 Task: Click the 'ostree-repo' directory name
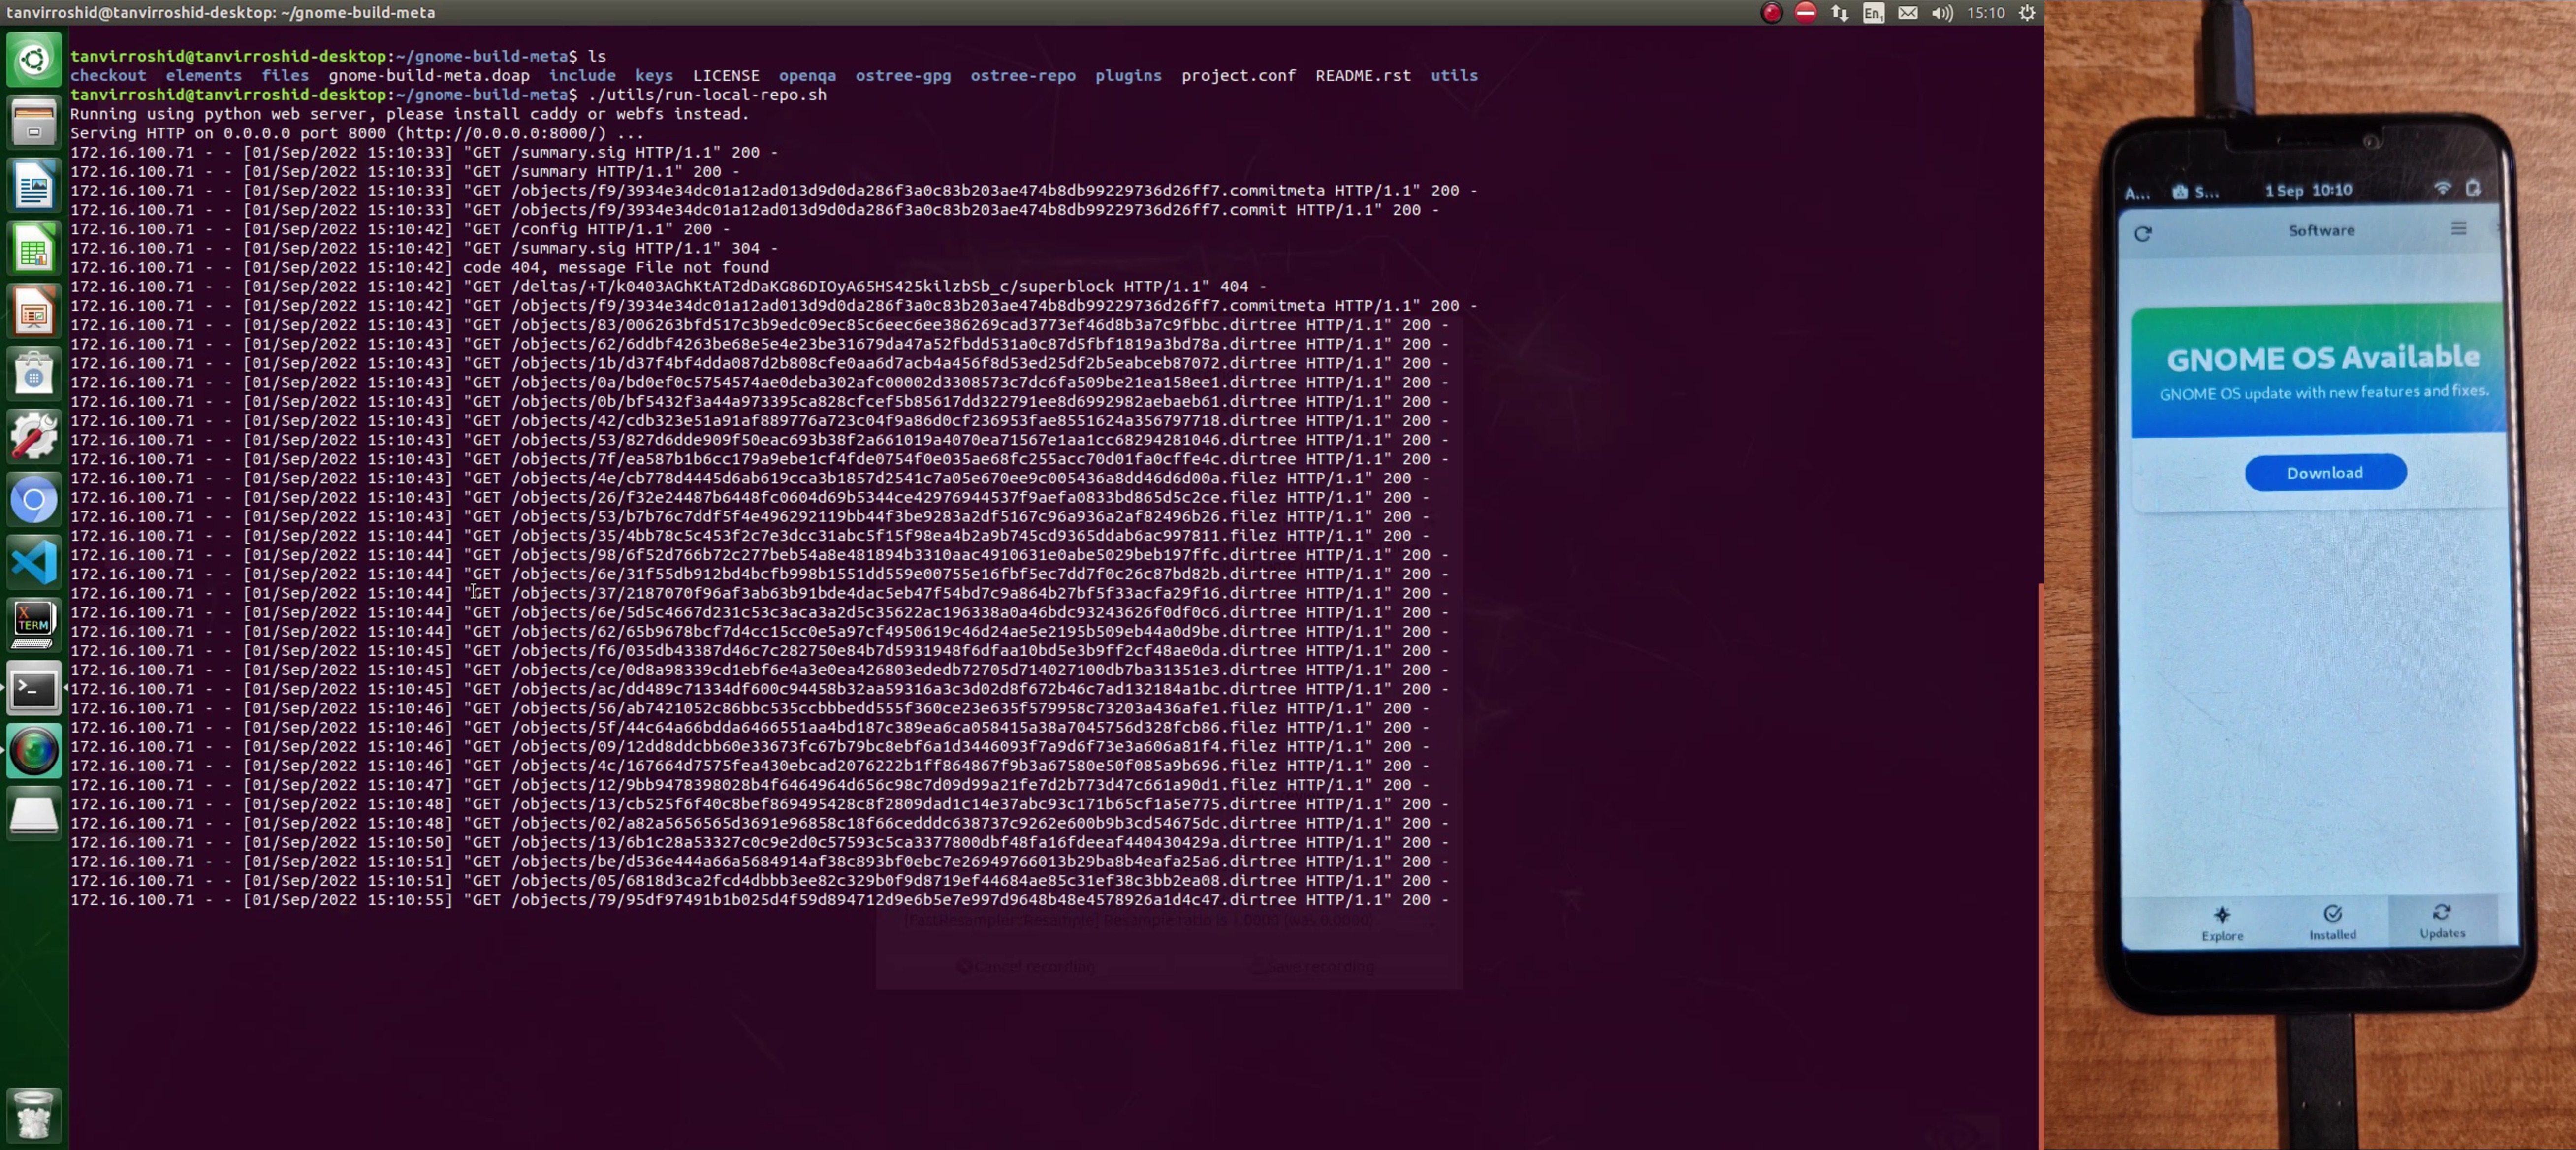coord(1023,76)
